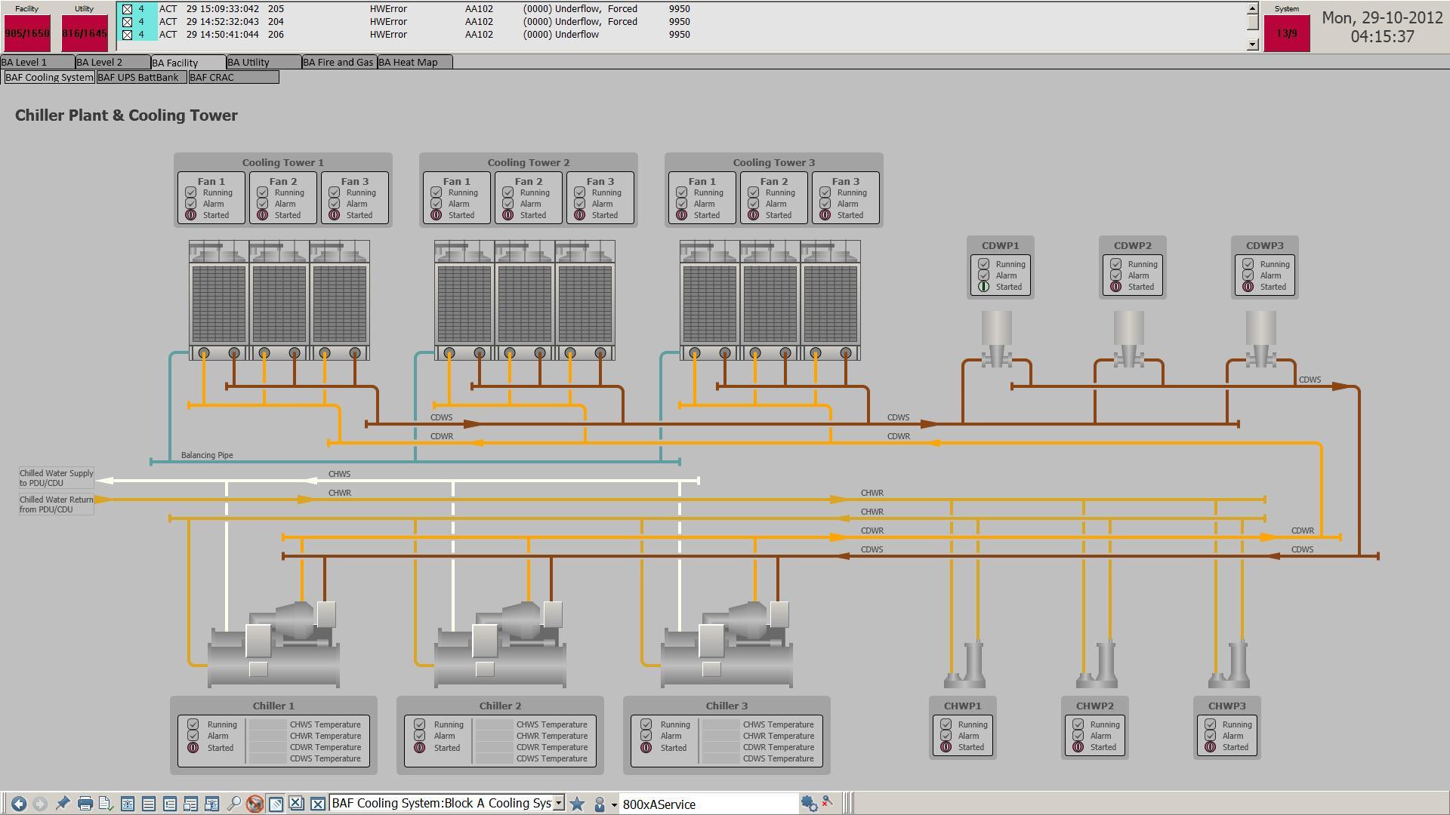1450x815 pixels.
Task: Click the Chiller 3 machine graphic
Action: point(727,644)
